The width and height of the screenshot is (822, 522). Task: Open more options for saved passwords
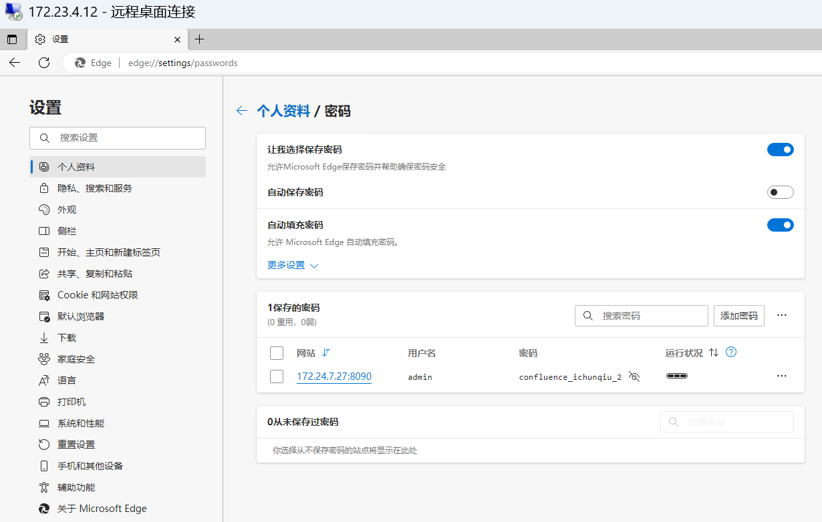782,315
